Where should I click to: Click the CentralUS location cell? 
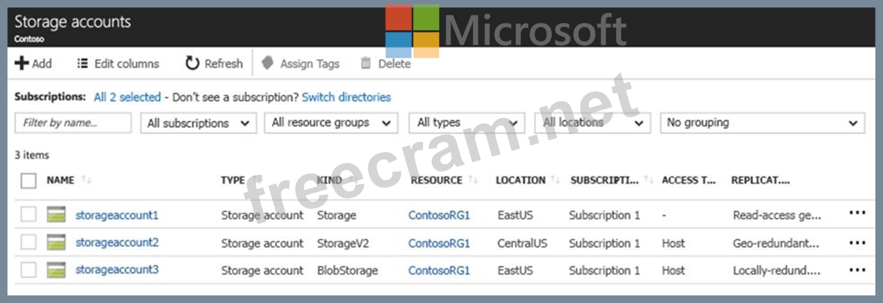(x=522, y=243)
